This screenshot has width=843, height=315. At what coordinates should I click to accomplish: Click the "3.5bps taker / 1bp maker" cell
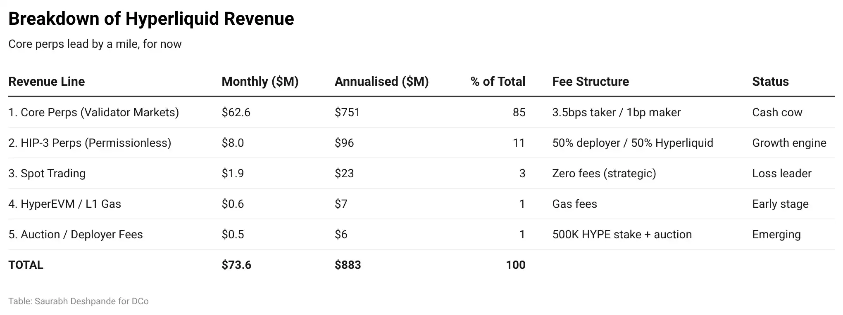click(x=616, y=113)
